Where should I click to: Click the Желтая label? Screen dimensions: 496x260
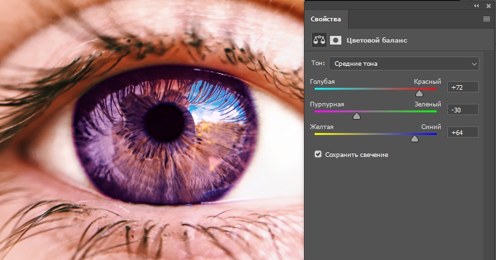(x=321, y=127)
